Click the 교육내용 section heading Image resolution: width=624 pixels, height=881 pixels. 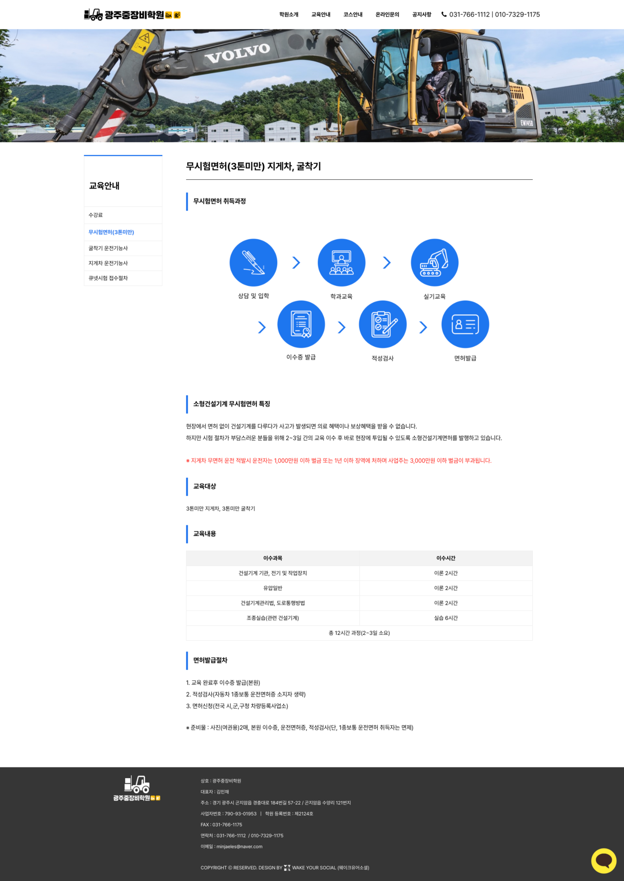coord(205,534)
